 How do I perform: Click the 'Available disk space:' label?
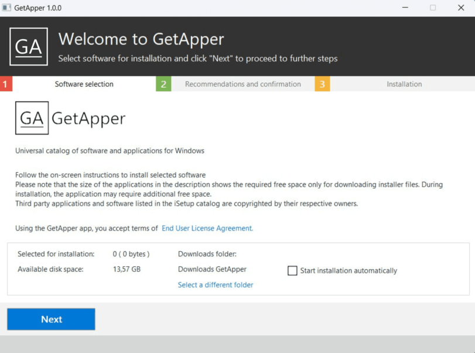coord(50,269)
